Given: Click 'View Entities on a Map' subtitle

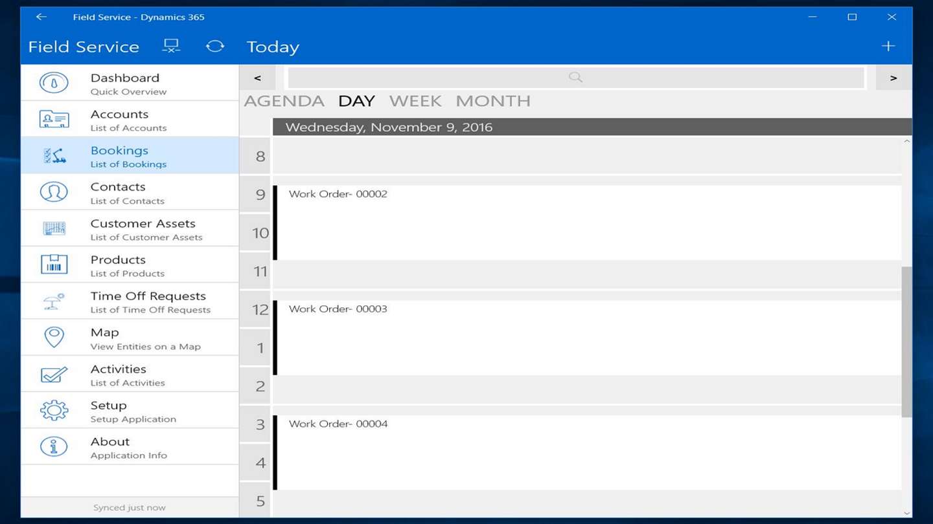Looking at the screenshot, I should [146, 347].
